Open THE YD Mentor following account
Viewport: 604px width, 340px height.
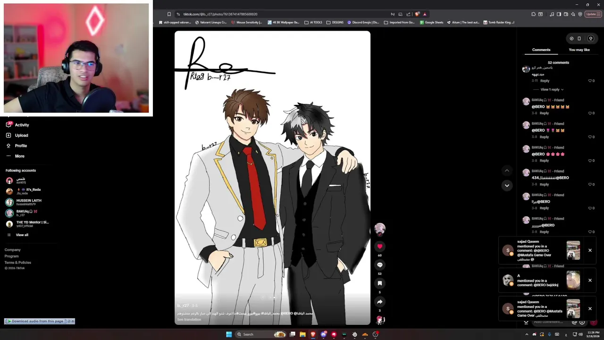(27, 224)
